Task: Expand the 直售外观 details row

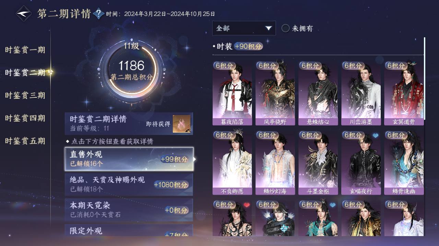Action: [x=129, y=159]
